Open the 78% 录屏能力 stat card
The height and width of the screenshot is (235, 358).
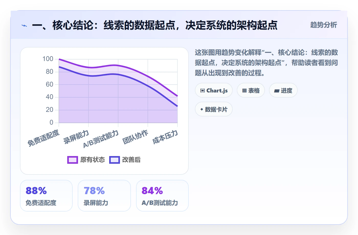tap(104, 196)
